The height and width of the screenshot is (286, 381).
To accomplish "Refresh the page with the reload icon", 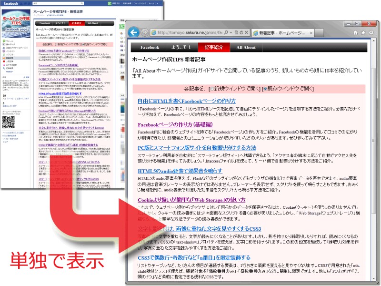I will (241, 32).
